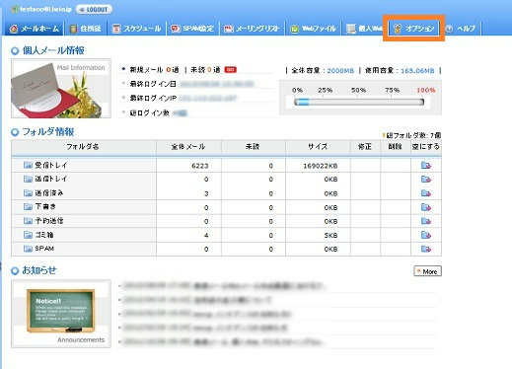Click the 総ログイン数 label
This screenshot has height=369, width=512.
(150, 112)
